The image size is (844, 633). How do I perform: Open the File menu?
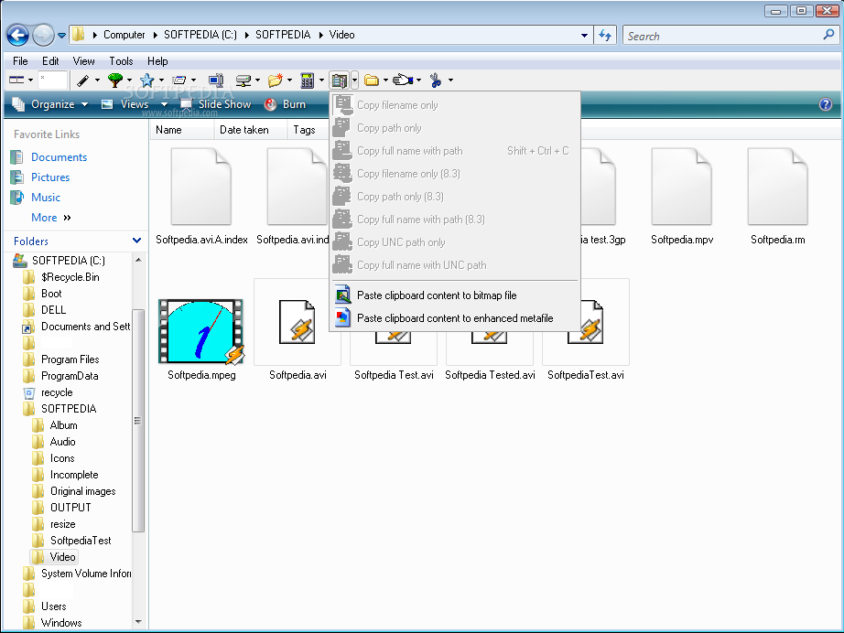[20, 61]
